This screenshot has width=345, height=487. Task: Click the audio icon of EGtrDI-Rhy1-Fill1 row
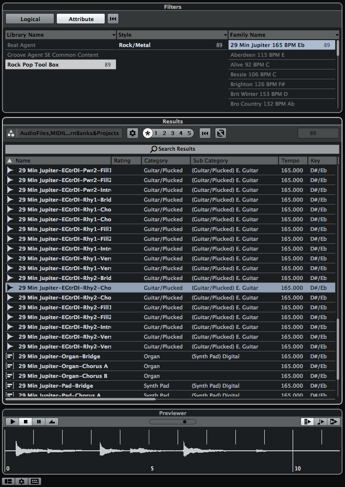coord(10,229)
